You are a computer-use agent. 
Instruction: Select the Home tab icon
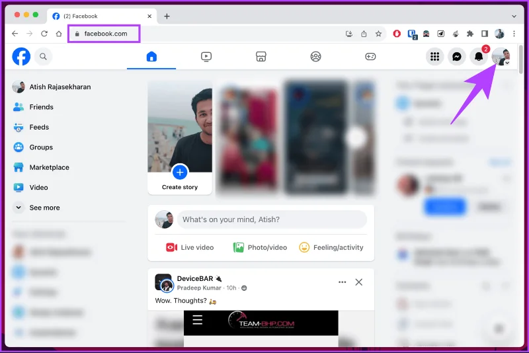pos(151,56)
